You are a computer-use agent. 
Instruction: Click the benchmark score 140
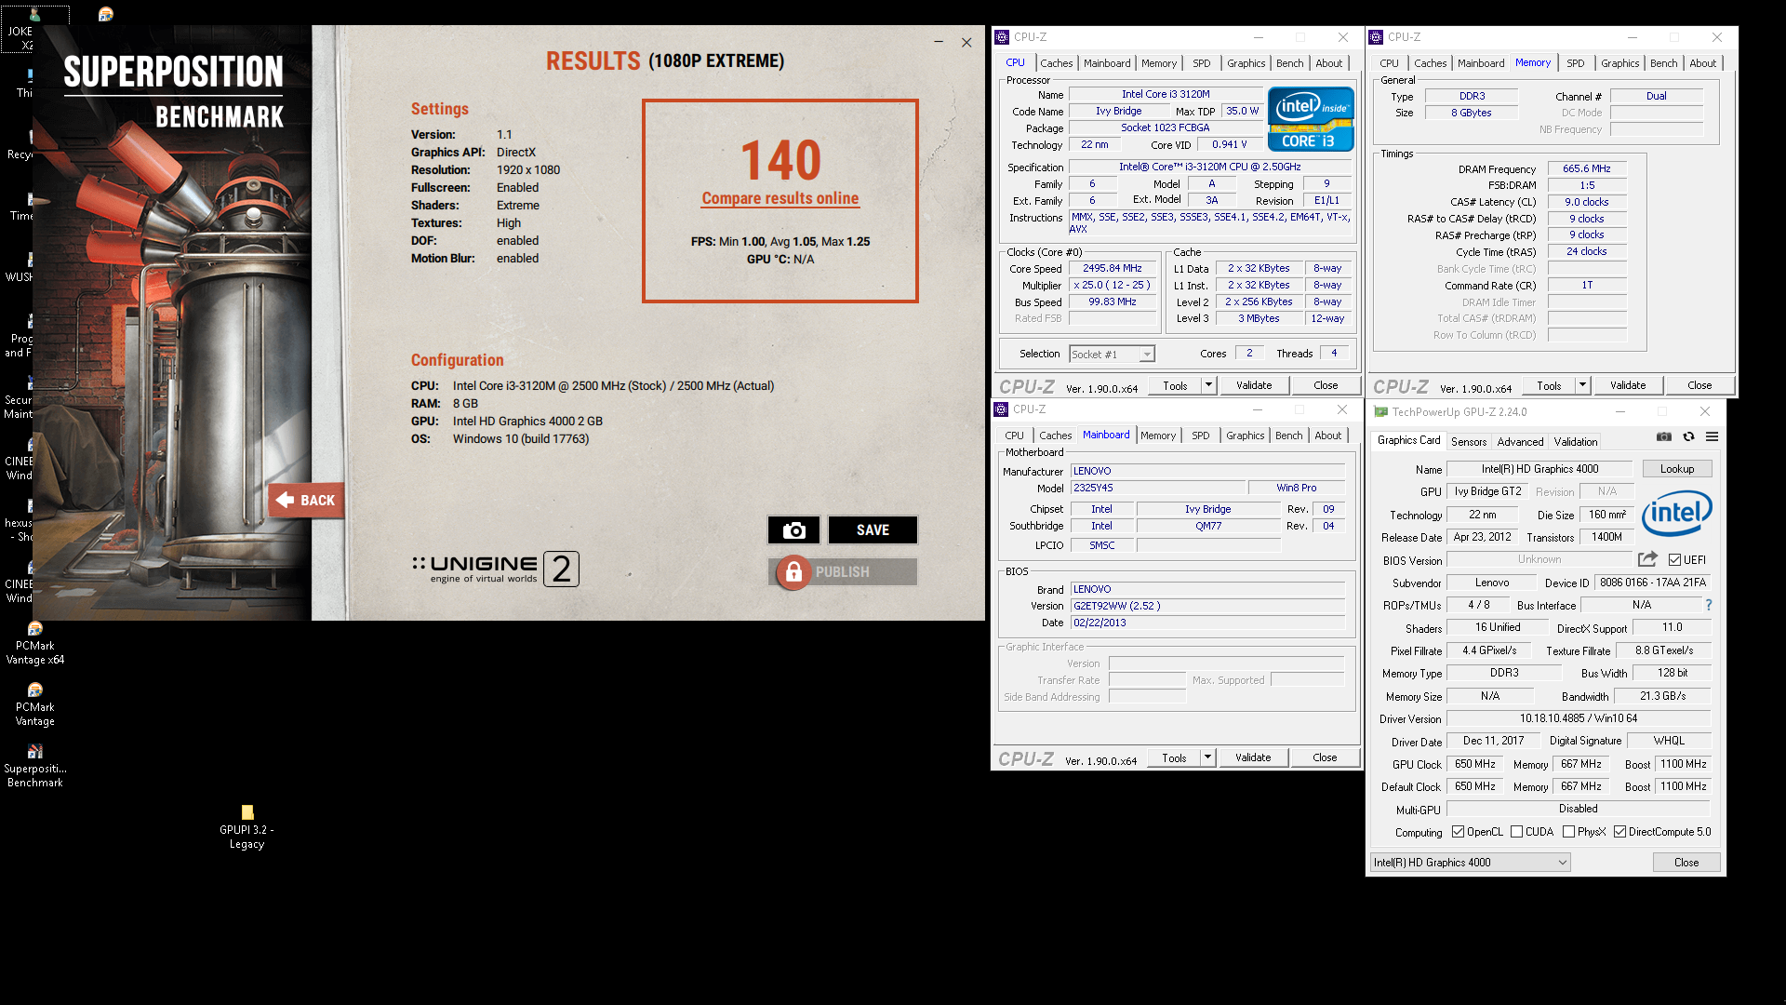[780, 160]
